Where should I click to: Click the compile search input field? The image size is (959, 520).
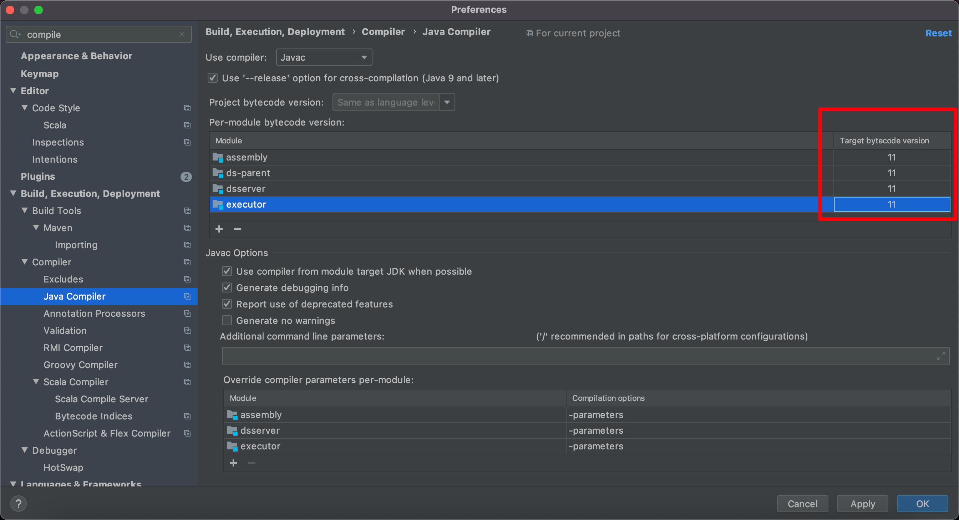[x=99, y=35]
